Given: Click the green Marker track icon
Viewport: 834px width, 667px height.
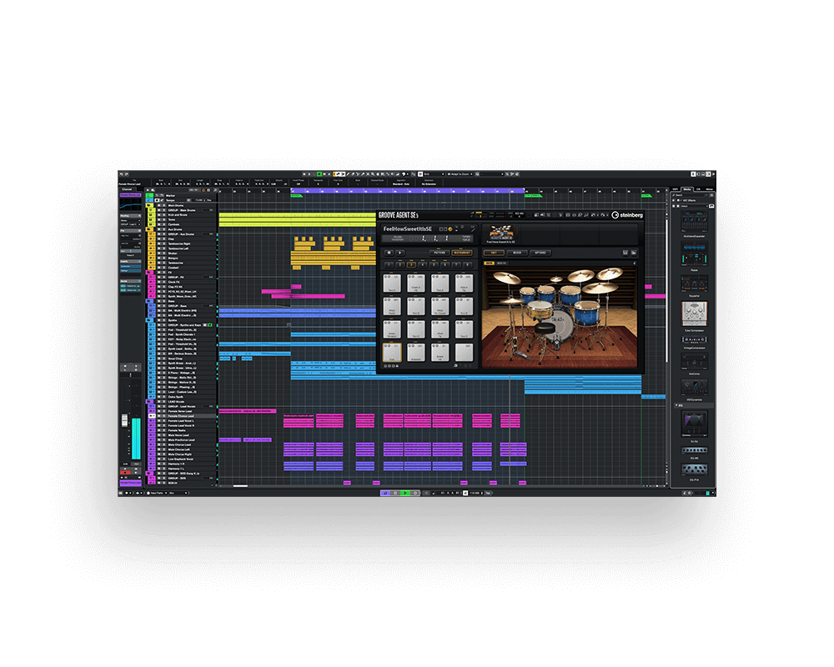Looking at the screenshot, I should pyautogui.click(x=150, y=196).
